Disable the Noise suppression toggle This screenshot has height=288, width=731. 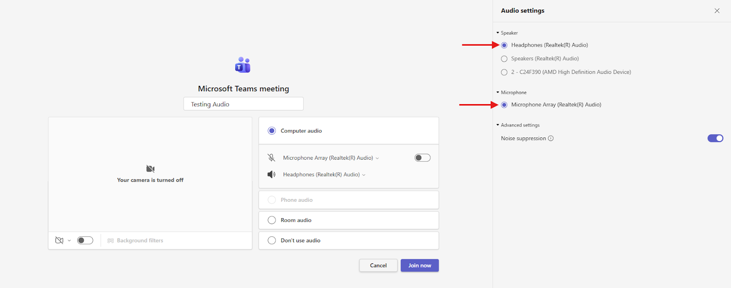715,138
